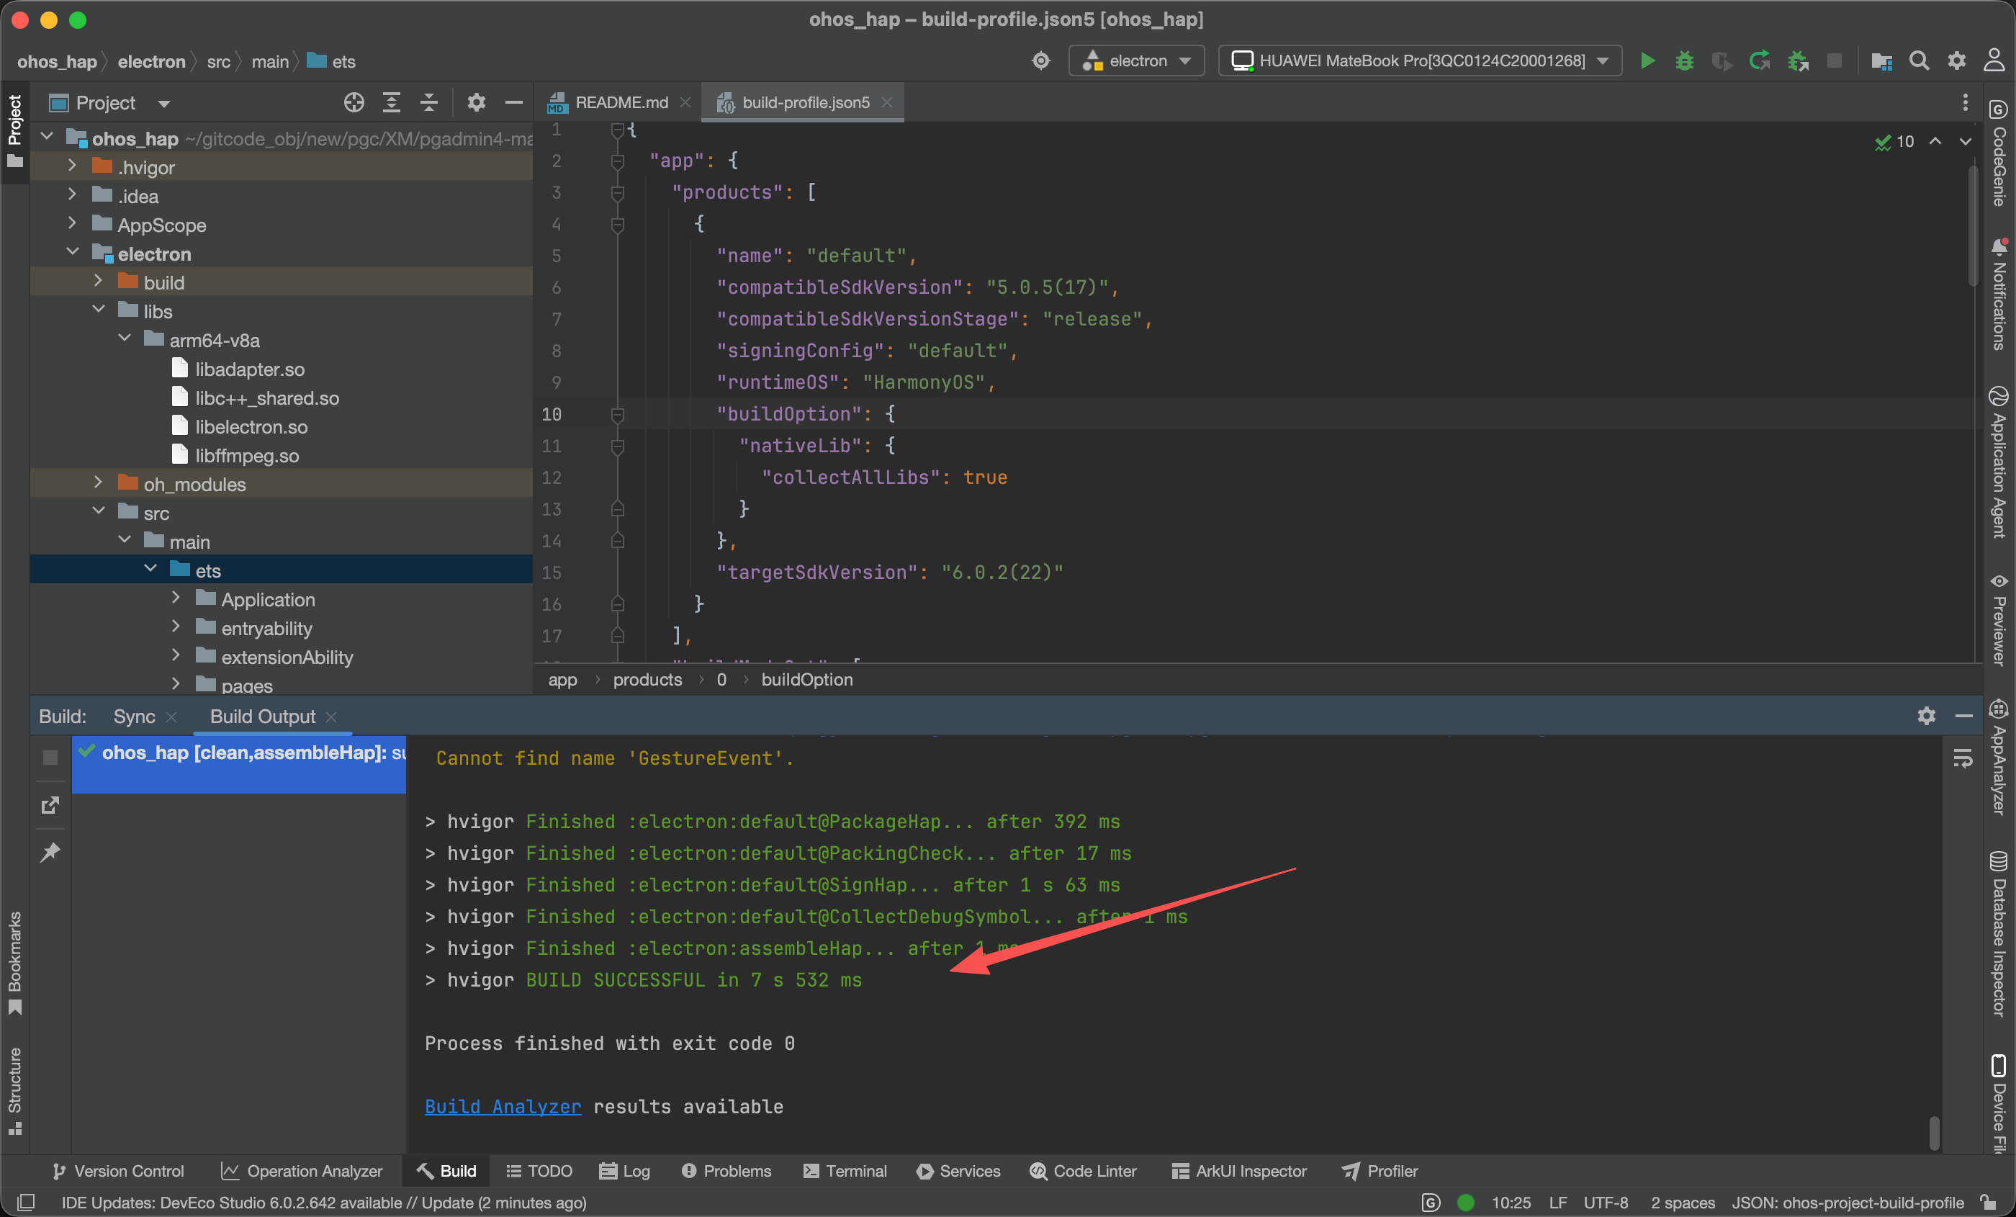Collapse all nodes in Project panel
2016x1217 pixels.
point(428,102)
